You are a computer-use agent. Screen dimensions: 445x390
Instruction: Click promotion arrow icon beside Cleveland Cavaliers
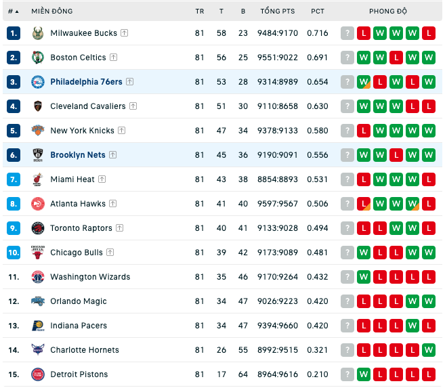pos(133,106)
